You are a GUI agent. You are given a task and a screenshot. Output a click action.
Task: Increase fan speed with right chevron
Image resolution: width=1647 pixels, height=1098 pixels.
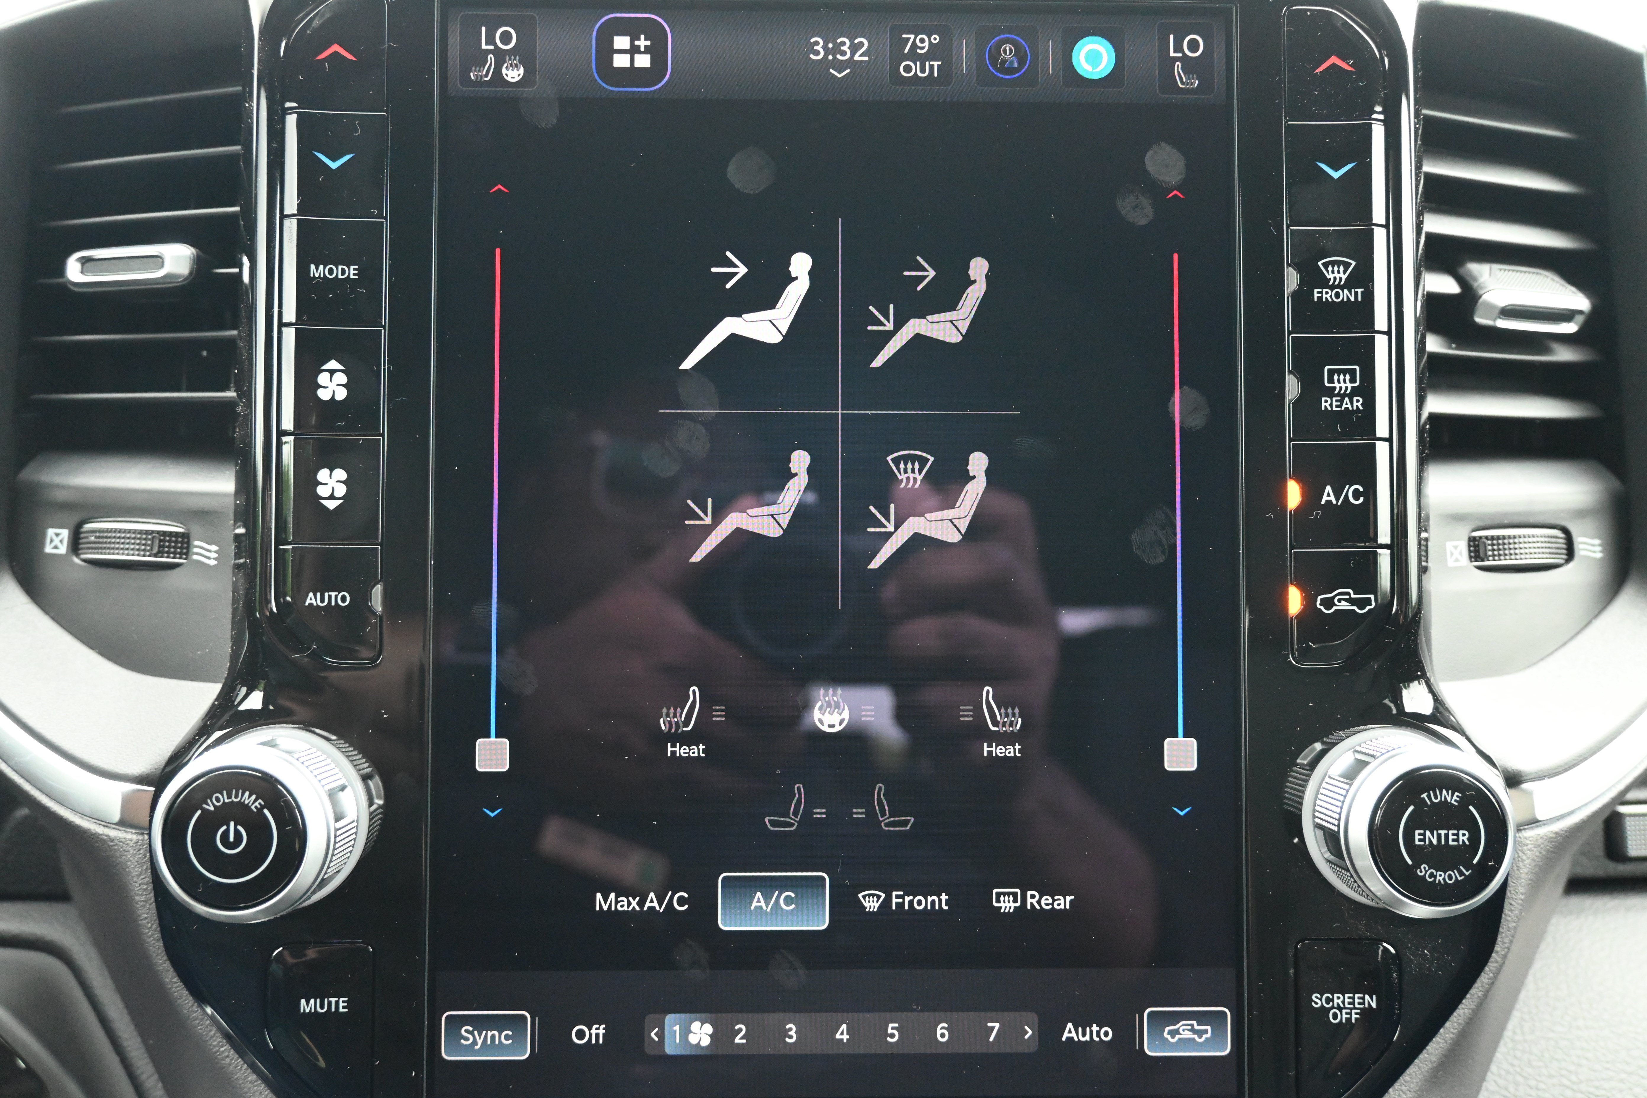pos(1027,1032)
